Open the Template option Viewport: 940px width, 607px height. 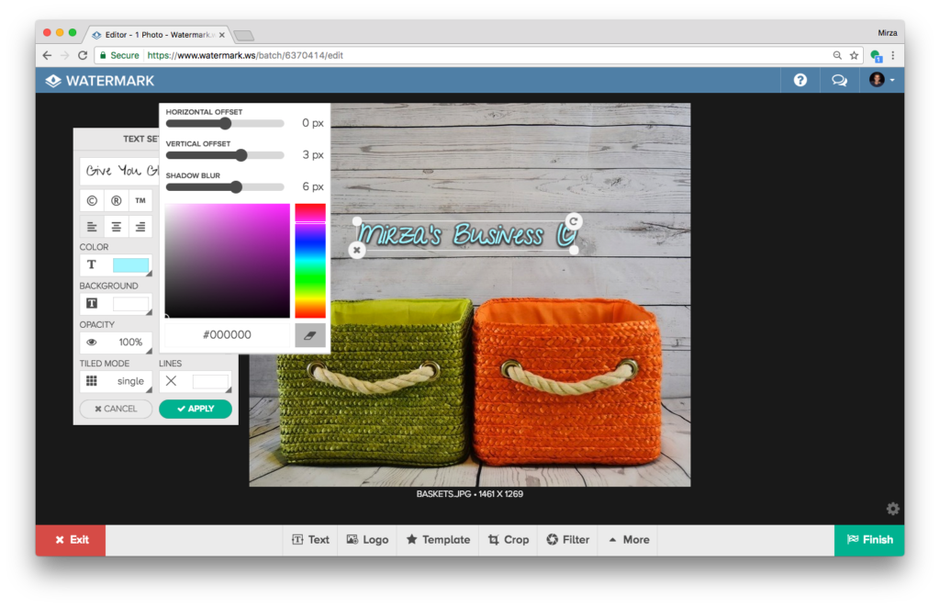tap(438, 540)
